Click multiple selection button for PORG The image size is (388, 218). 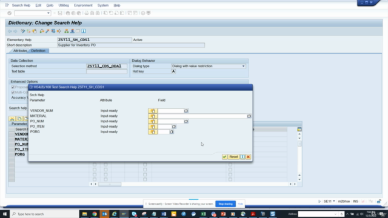[153, 132]
